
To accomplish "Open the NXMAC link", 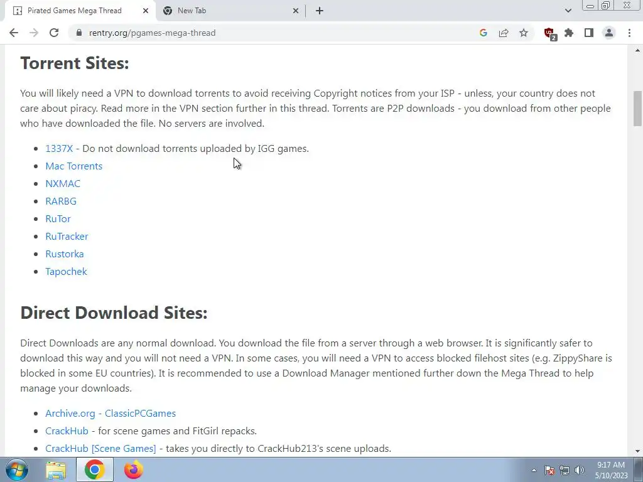I will pos(63,184).
